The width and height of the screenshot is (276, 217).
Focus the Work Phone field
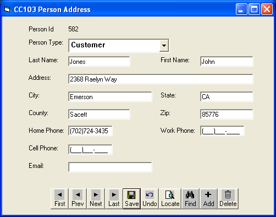click(222, 131)
